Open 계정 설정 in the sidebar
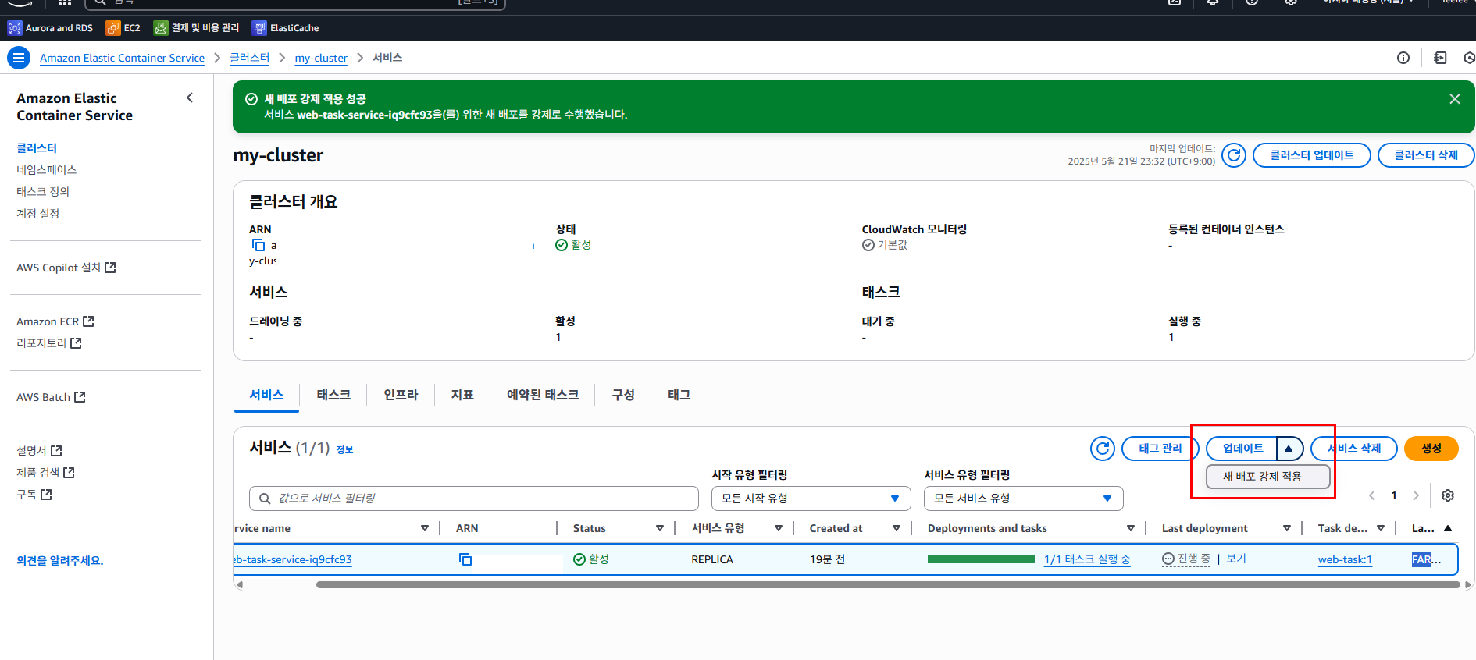This screenshot has height=660, width=1476. 37,214
